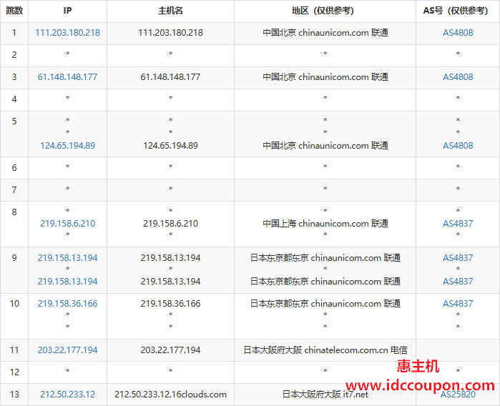
Task: Open IP link 111.203.180.218
Action: [x=68, y=33]
